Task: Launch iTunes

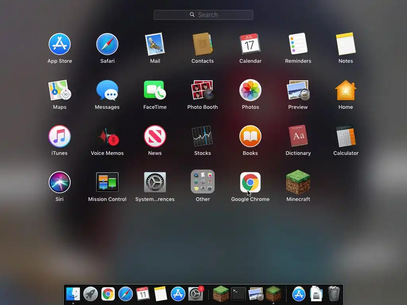Action: tap(60, 136)
